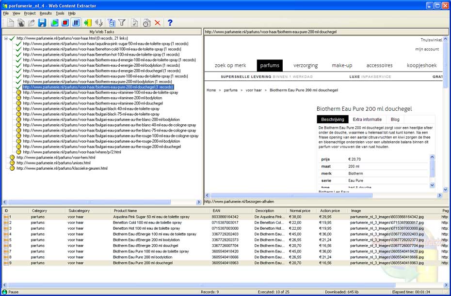Click the New project page icon
Viewport: 451px width, 296px height.
click(10, 23)
